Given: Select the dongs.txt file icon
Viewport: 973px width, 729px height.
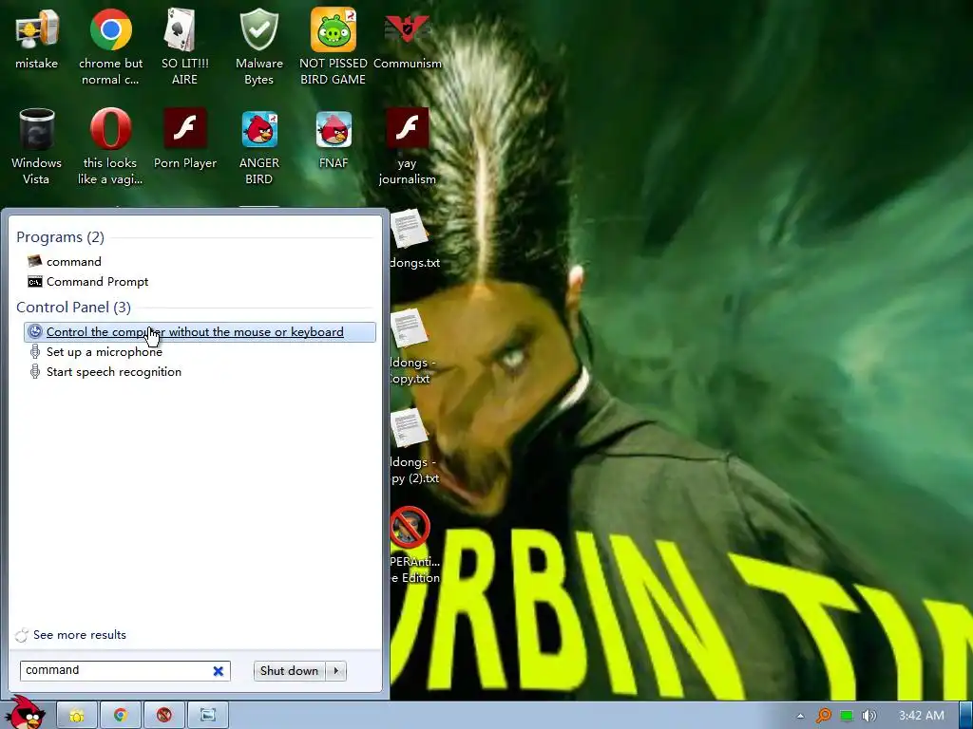Looking at the screenshot, I should point(410,238).
